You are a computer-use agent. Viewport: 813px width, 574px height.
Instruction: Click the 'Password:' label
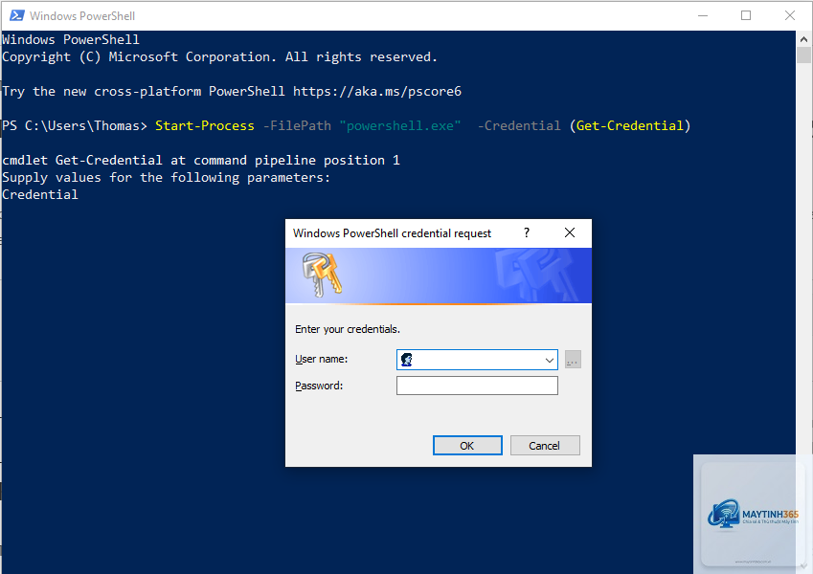(x=319, y=386)
